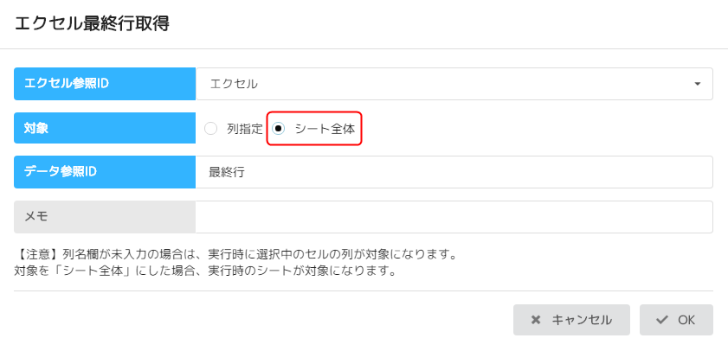Click the X icon on the キャンセル button

536,320
